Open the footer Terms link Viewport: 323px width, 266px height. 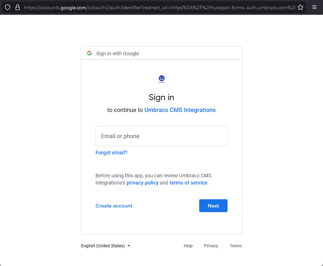click(x=236, y=246)
